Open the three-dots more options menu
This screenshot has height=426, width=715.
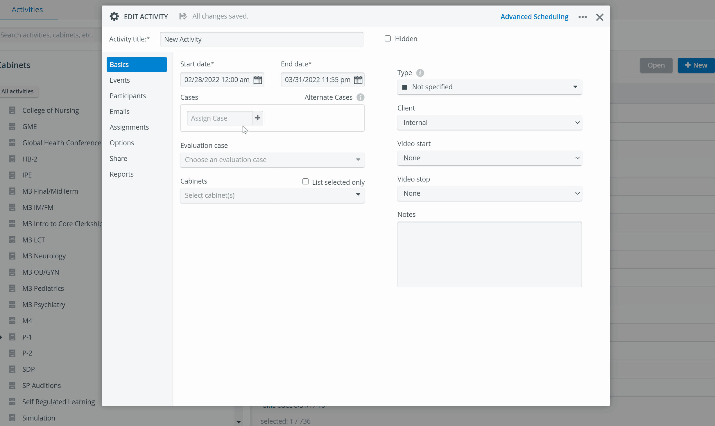point(583,17)
